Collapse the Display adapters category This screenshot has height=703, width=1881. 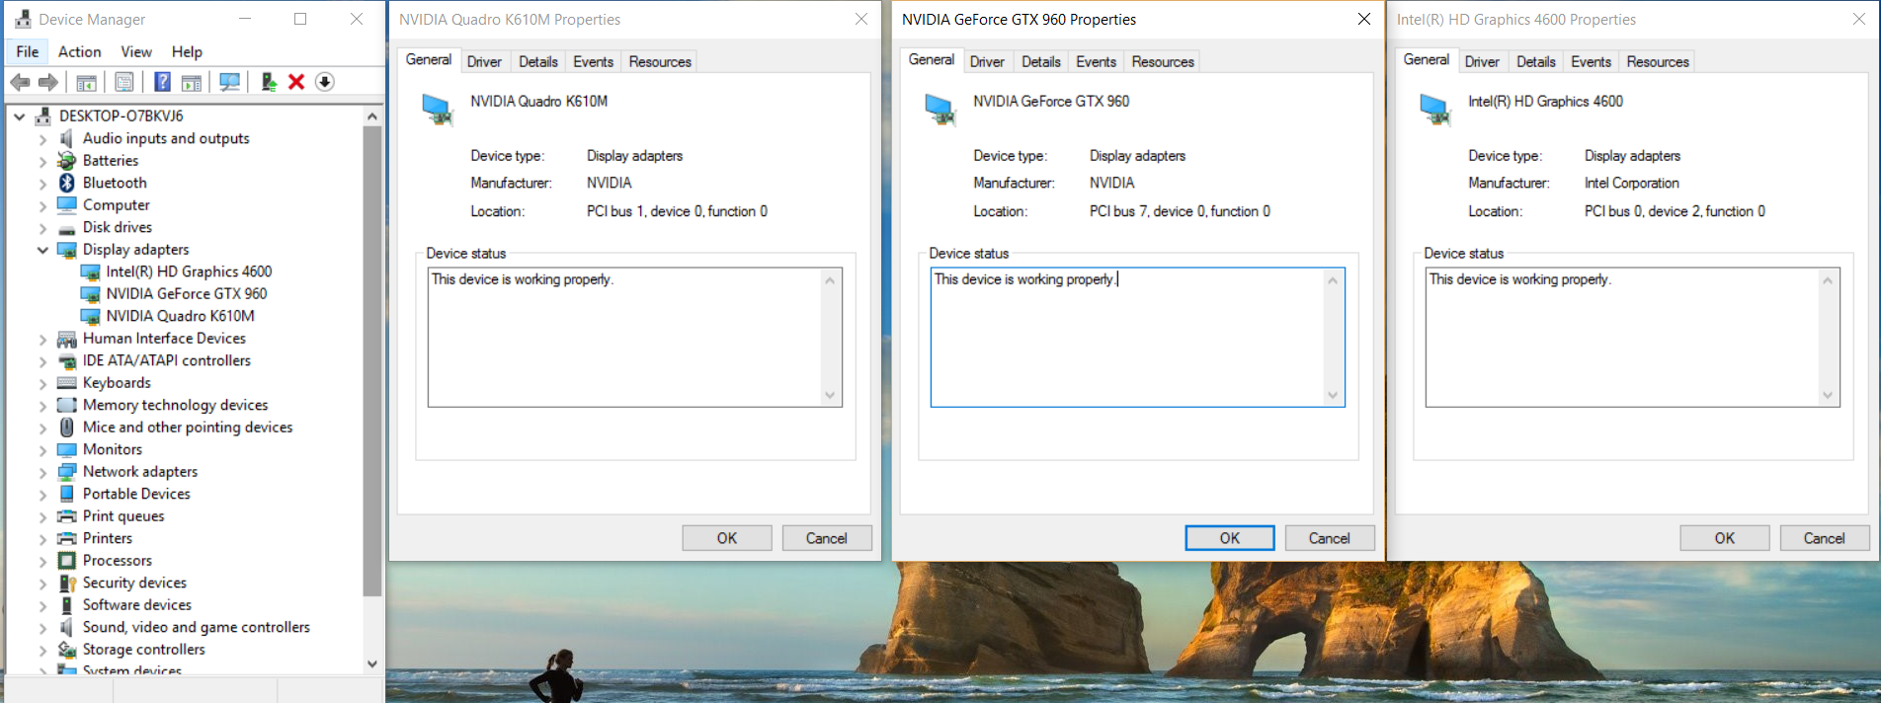pos(42,250)
